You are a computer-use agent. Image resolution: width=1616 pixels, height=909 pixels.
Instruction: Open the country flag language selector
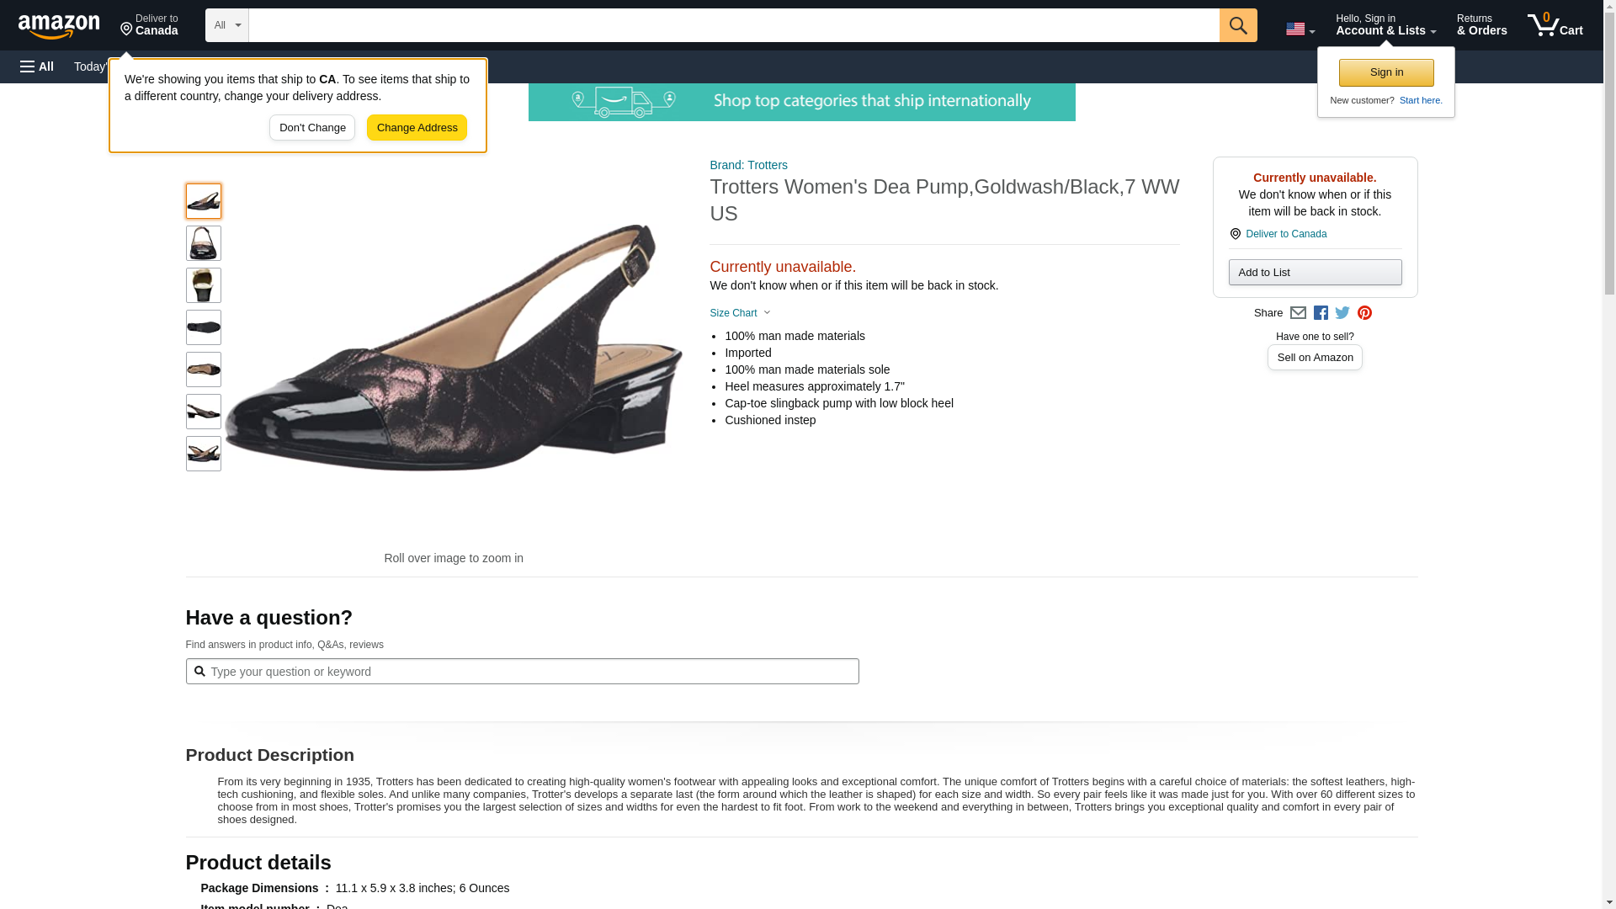coord(1300,29)
